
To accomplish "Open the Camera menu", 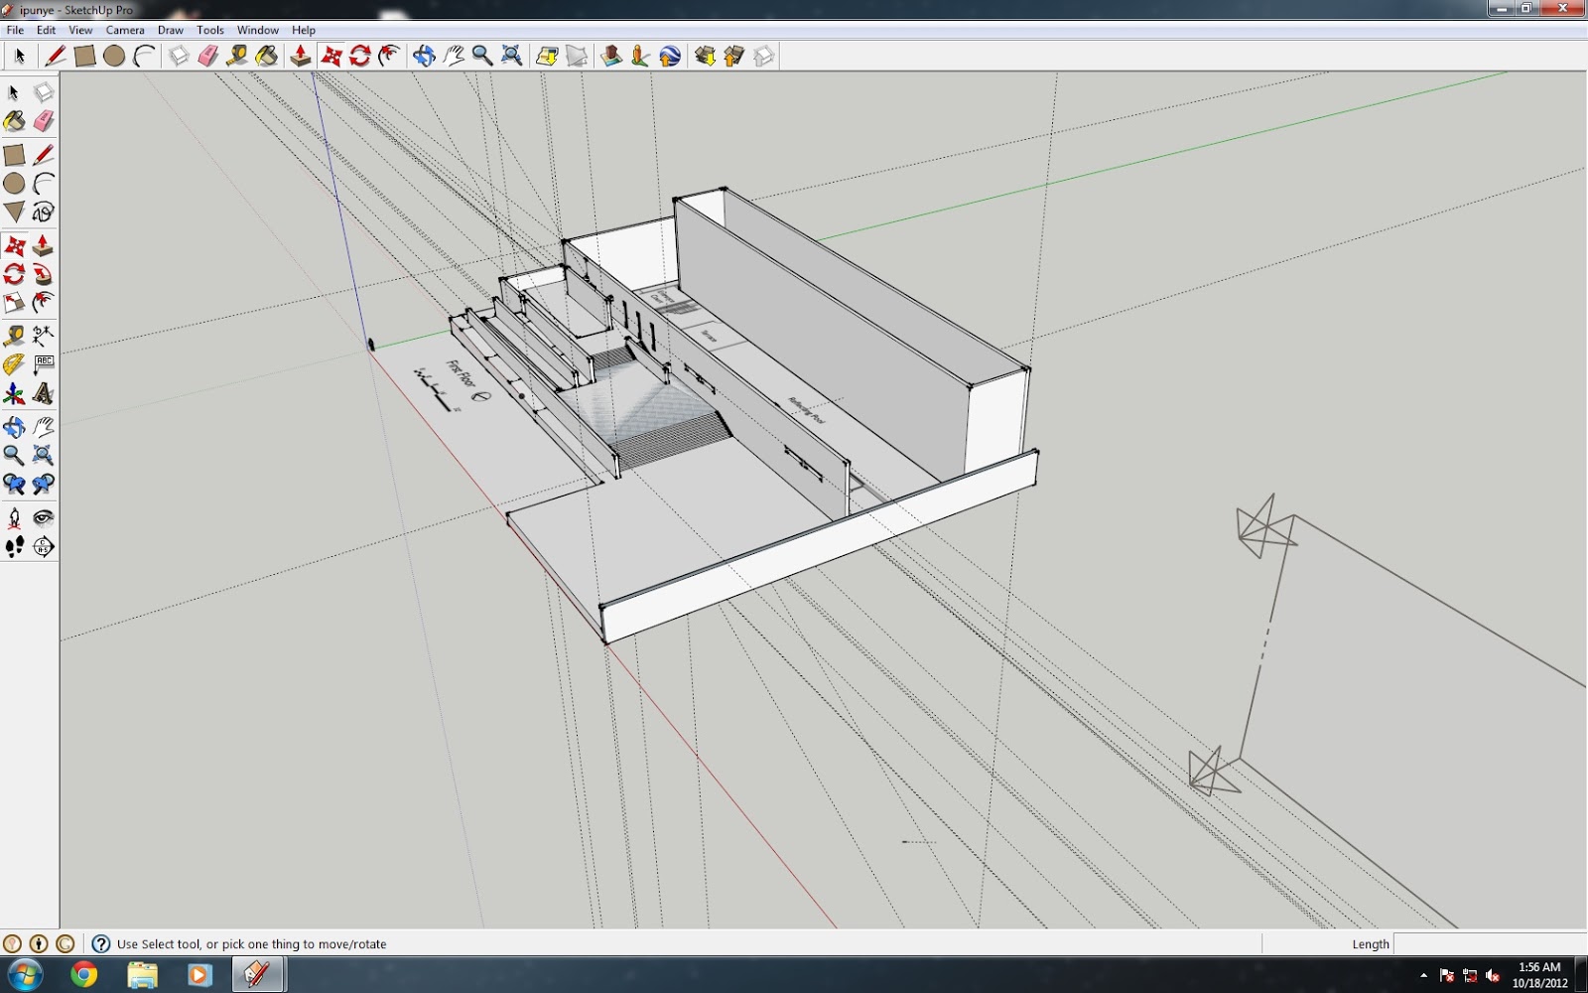I will point(125,30).
